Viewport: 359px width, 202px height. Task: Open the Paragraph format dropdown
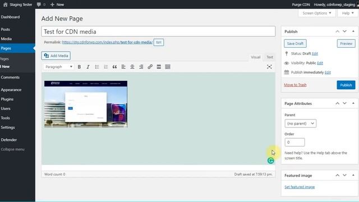[58, 67]
